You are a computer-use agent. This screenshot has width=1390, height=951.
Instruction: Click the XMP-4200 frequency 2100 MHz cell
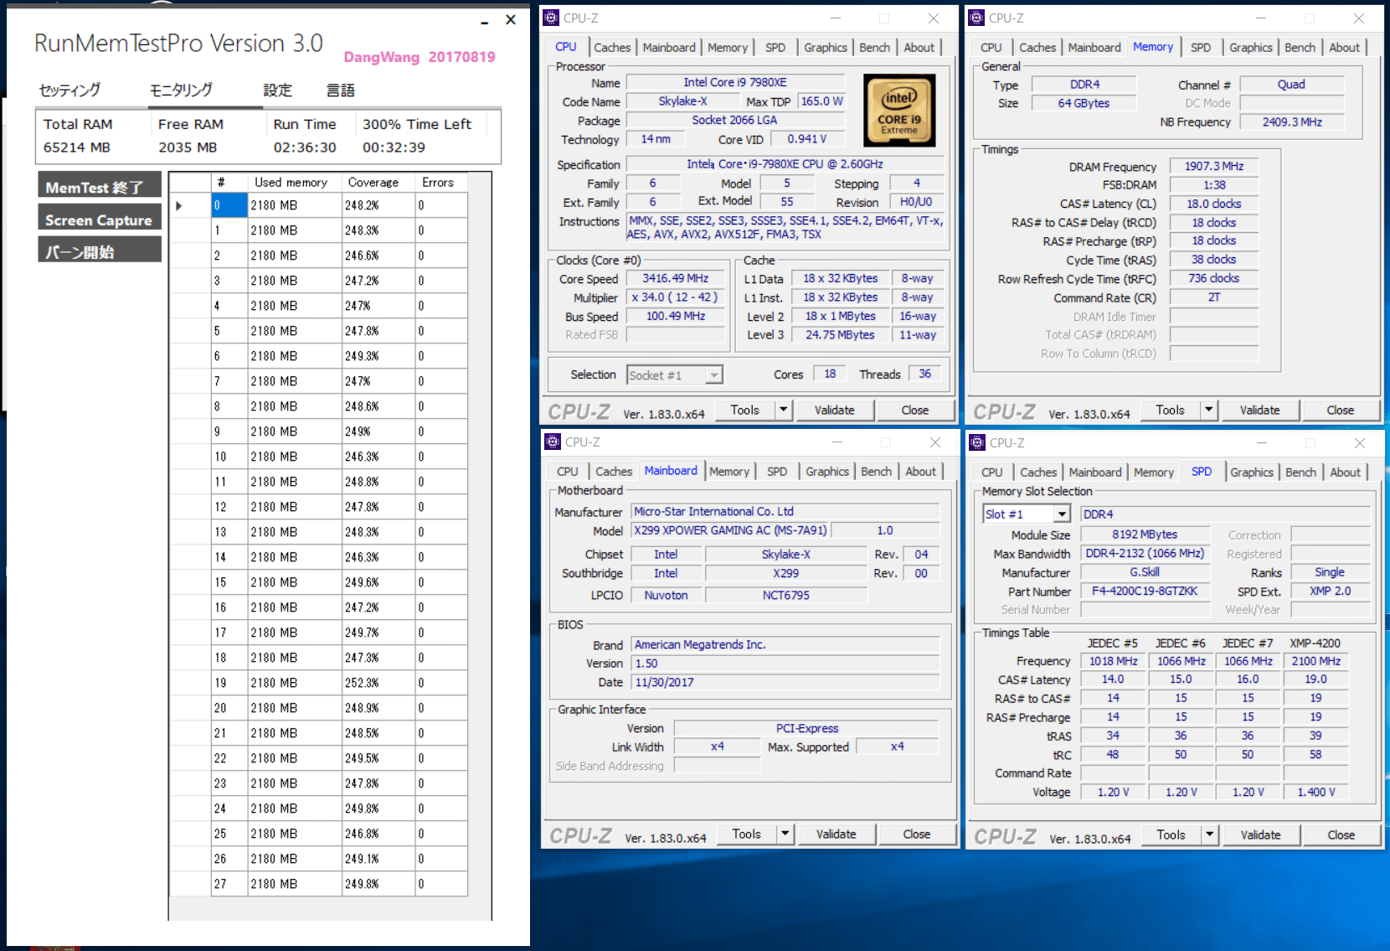[1316, 661]
